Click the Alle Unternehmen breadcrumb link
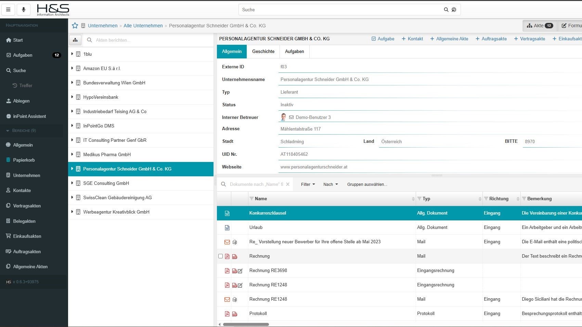 click(143, 26)
